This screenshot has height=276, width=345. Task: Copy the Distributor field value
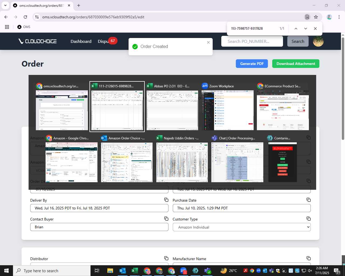[166, 258]
